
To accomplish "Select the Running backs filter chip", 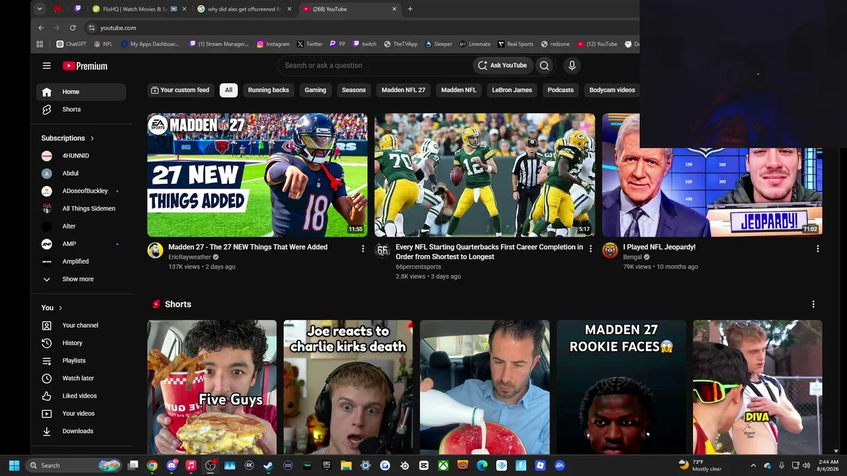I will click(268, 90).
